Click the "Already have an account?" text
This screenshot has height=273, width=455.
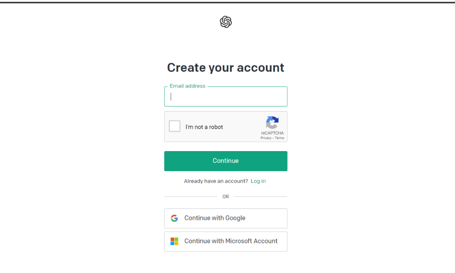click(x=216, y=181)
